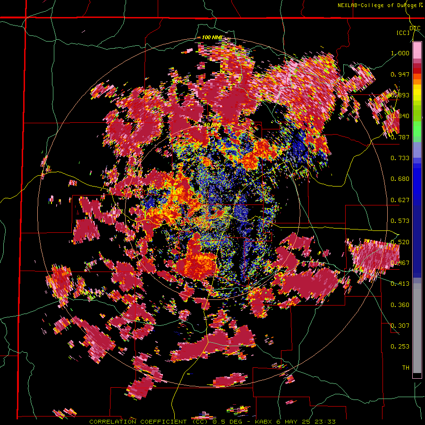Pick the bright green band on color bar

tap(417, 129)
